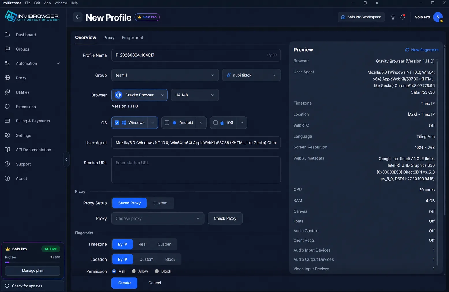Open the UA 148 version dropdown

(195, 95)
